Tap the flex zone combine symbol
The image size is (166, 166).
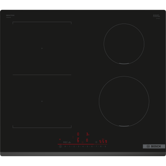65,142
